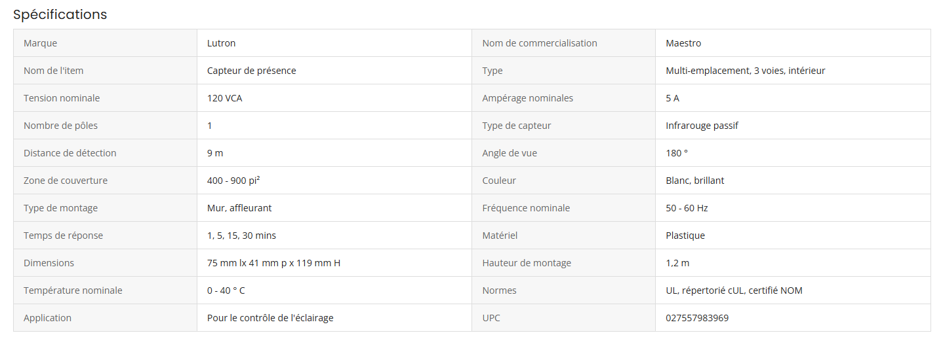This screenshot has width=941, height=350.
Task: Select the Lutron brand value
Action: click(221, 43)
